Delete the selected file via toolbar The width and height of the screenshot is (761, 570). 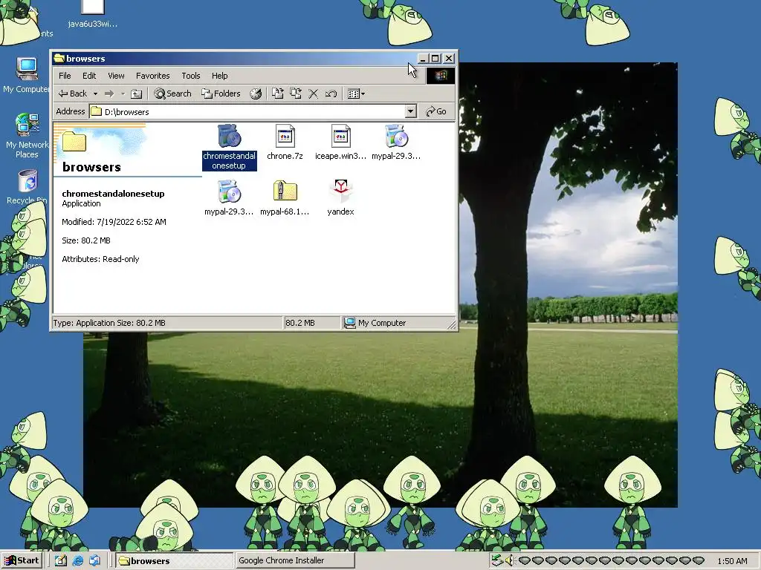tap(314, 94)
